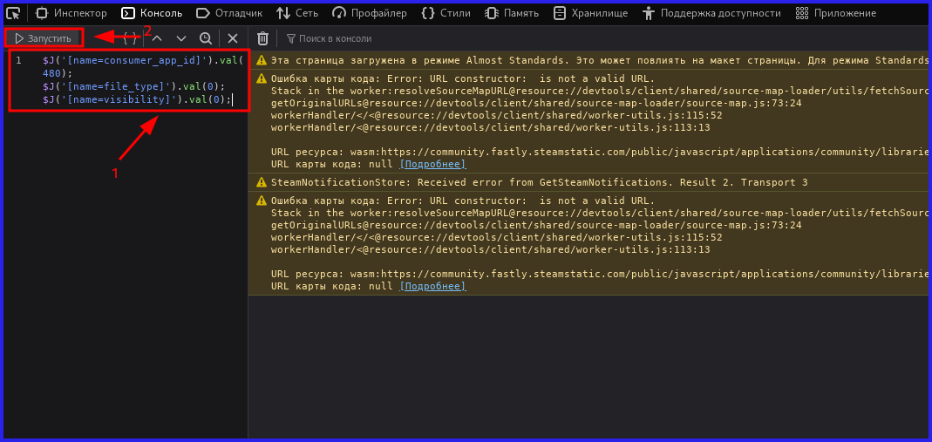Viewport: 932px width, 442px height.
Task: Click the accessibility figure icon
Action: (649, 13)
